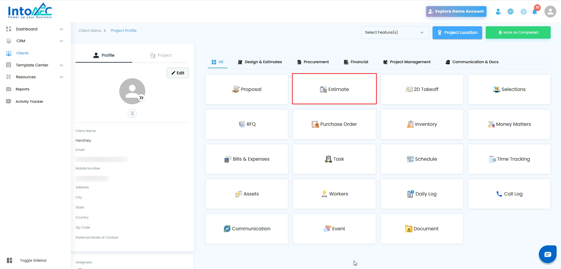Open the RFQ card
561x269 pixels.
(247, 124)
